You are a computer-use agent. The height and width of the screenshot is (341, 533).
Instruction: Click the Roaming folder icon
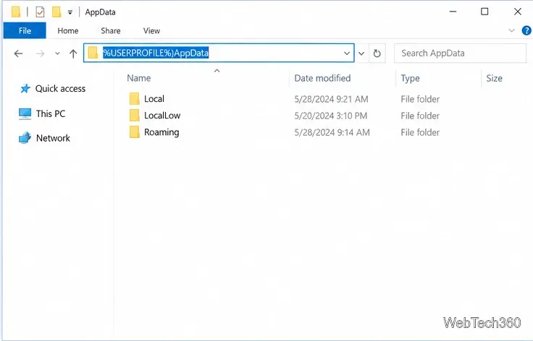[134, 132]
